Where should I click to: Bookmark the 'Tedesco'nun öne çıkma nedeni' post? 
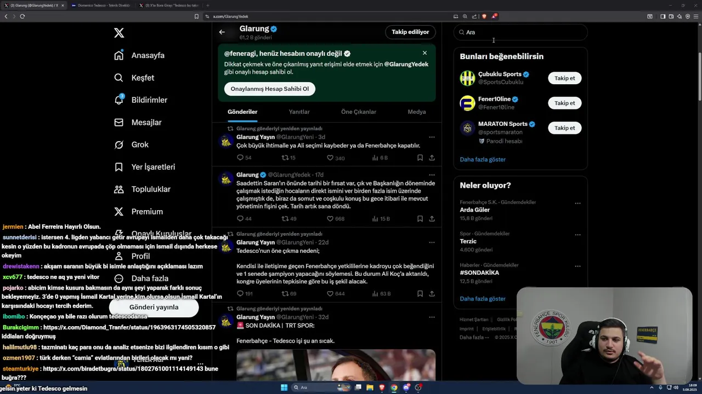click(420, 293)
